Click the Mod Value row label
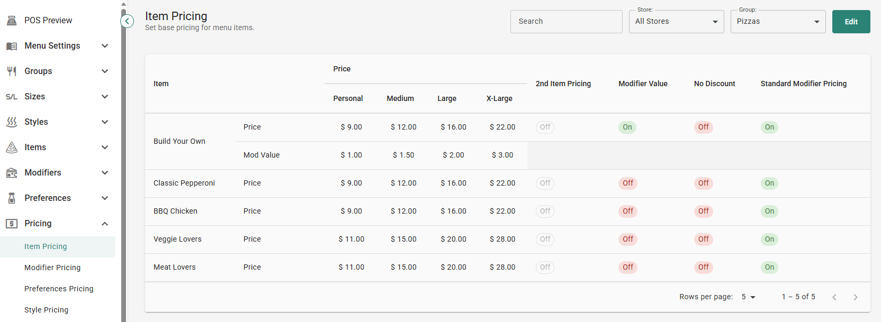 point(262,155)
